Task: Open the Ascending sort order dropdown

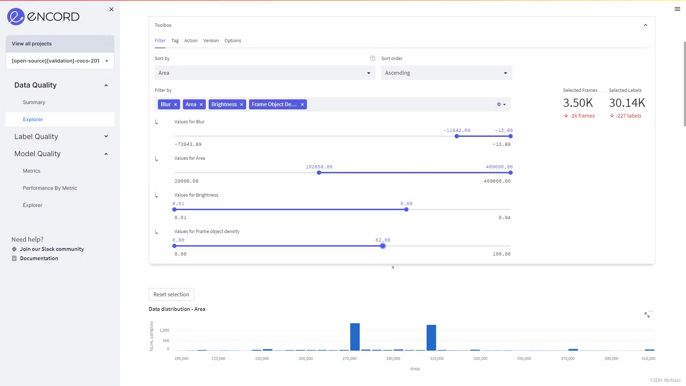Action: (x=446, y=73)
